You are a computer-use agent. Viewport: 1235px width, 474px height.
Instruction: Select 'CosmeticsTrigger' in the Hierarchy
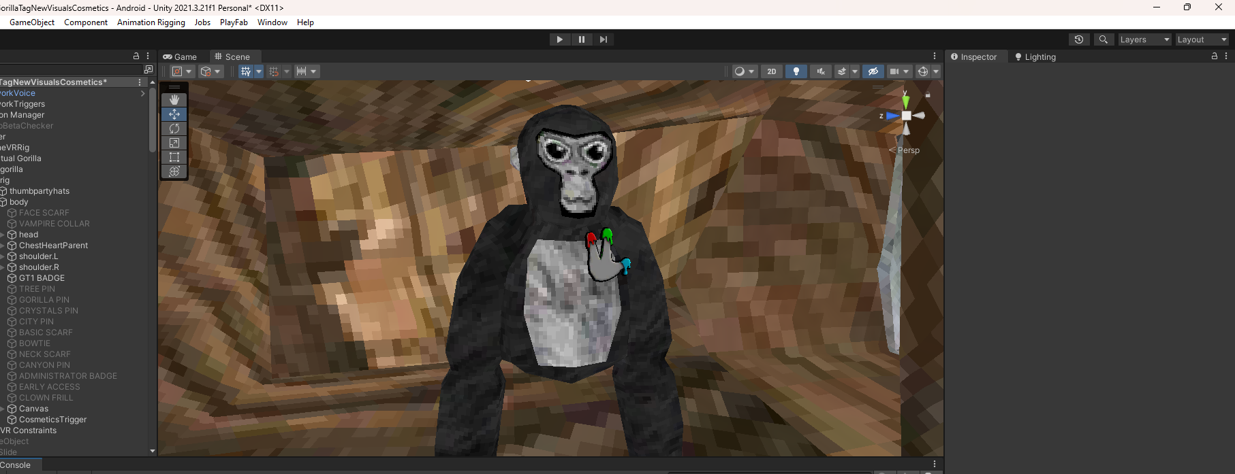point(52,420)
